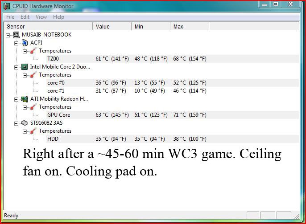This screenshot has width=306, height=224.
Task: Click the window resize grip in status bar
Action: point(297,216)
